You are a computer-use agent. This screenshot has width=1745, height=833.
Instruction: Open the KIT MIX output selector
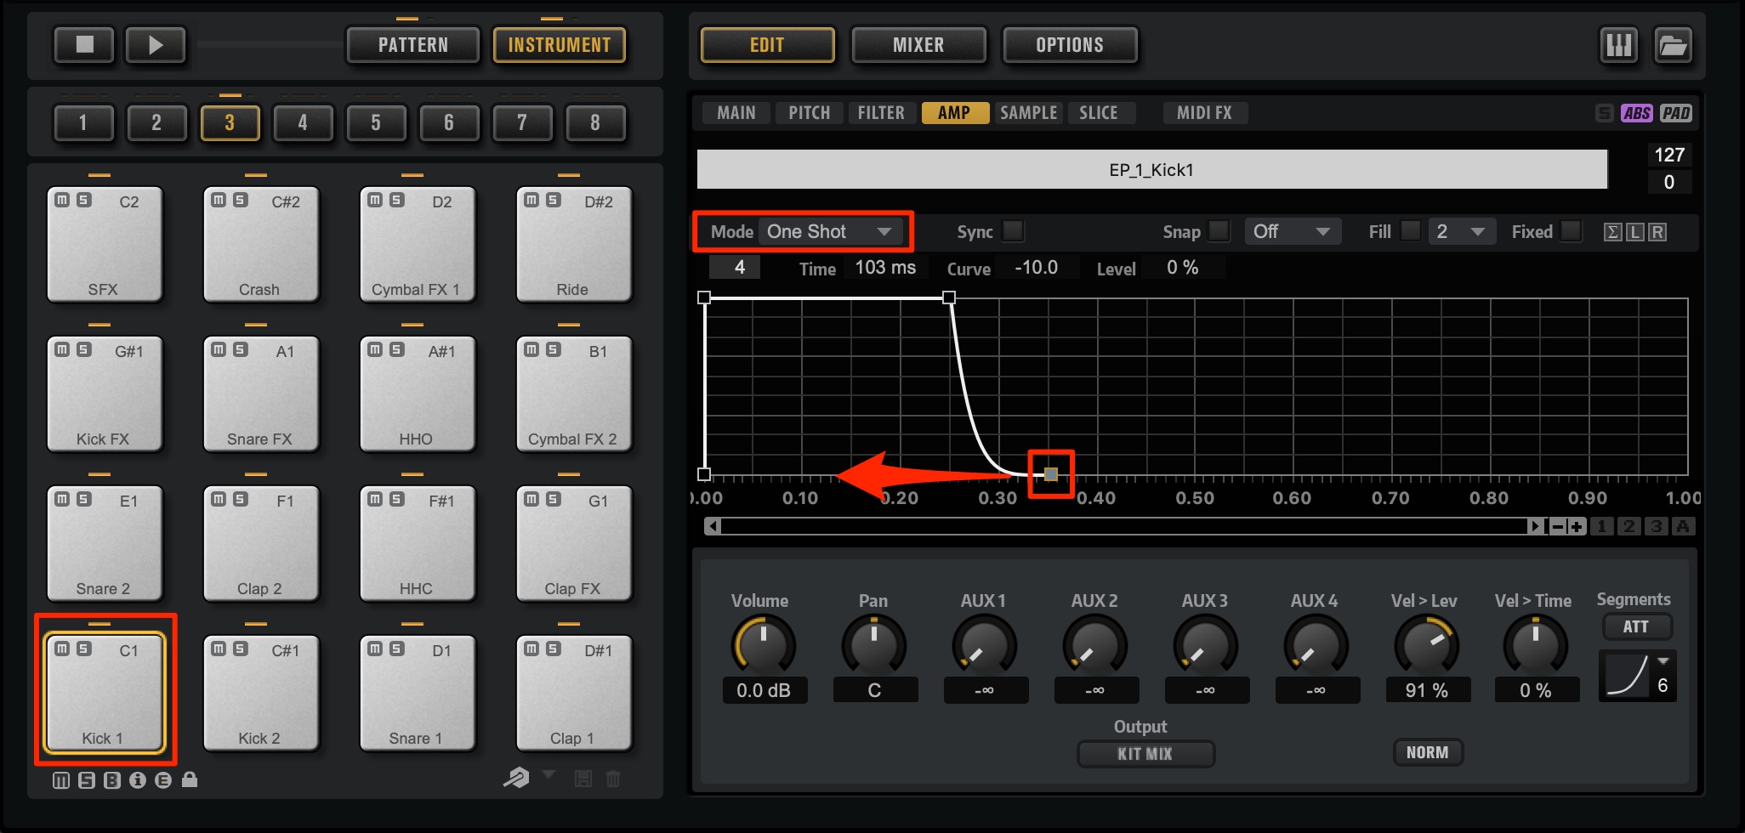[1145, 754]
